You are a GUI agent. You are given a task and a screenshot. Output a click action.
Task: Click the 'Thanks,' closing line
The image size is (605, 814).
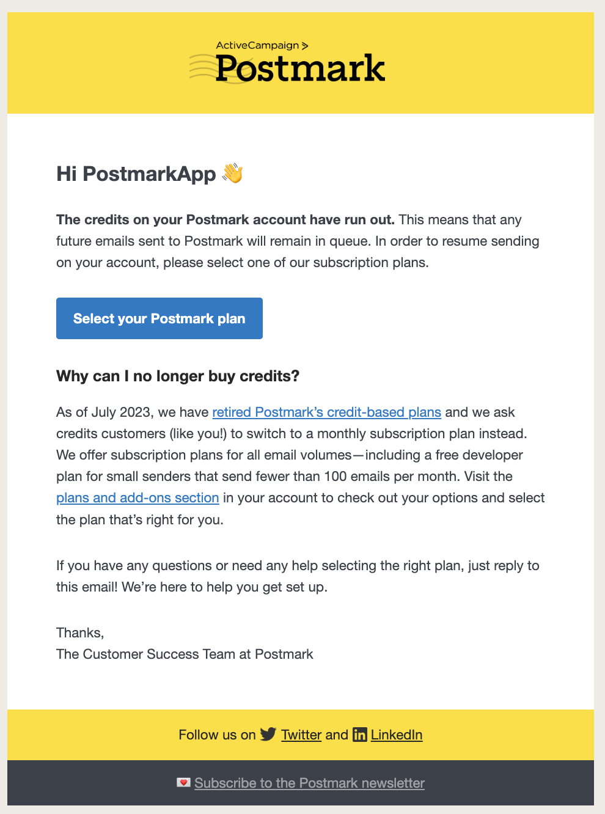(80, 632)
